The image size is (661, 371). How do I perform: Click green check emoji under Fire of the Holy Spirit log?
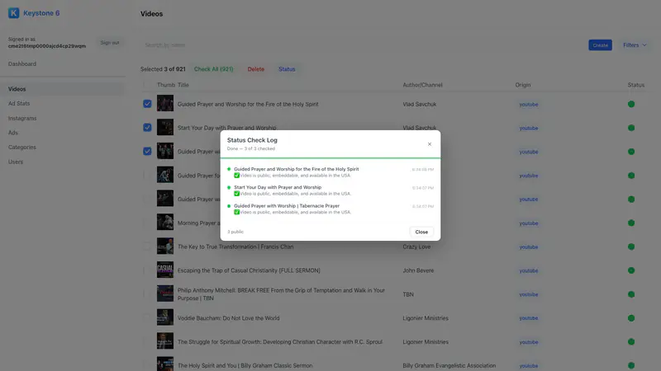[237, 176]
